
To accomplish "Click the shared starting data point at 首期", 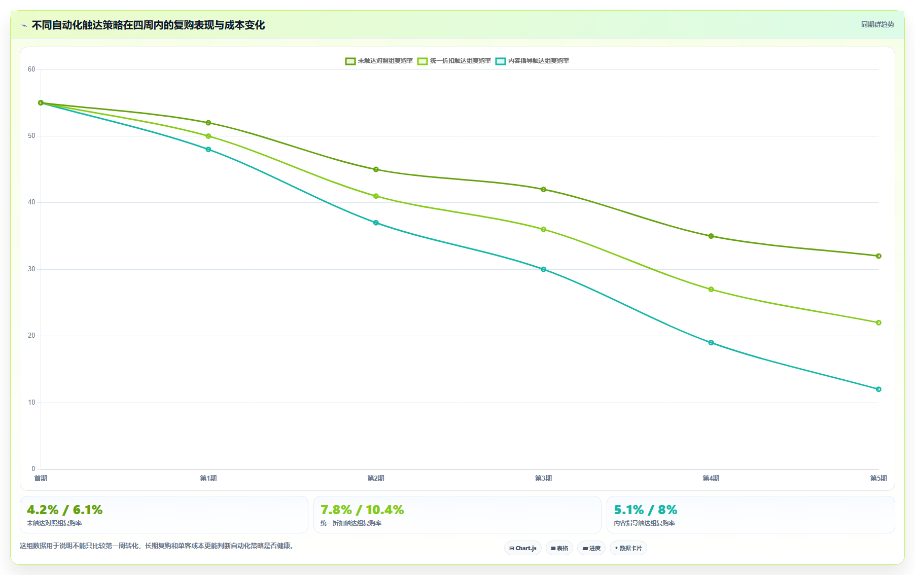I will tap(41, 103).
